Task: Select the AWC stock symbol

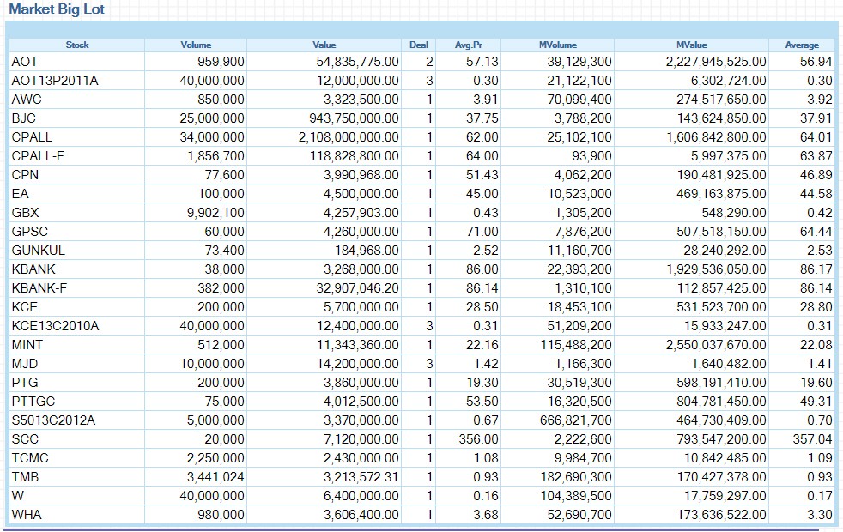Action: [x=27, y=100]
